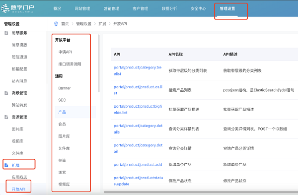Viewport: 298px width, 195px height.
Task: Open the 概况 top menu
Action: 57,8
